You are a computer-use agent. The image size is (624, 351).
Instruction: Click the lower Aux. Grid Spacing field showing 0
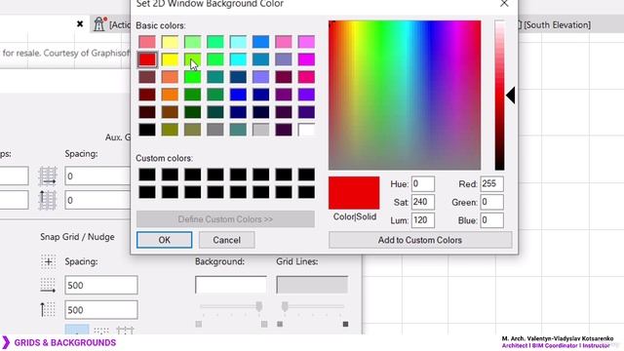click(x=97, y=200)
